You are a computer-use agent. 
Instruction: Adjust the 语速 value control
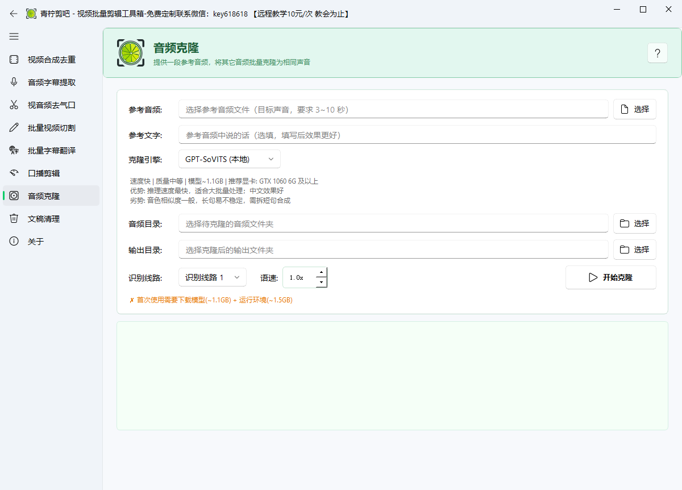[301, 277]
